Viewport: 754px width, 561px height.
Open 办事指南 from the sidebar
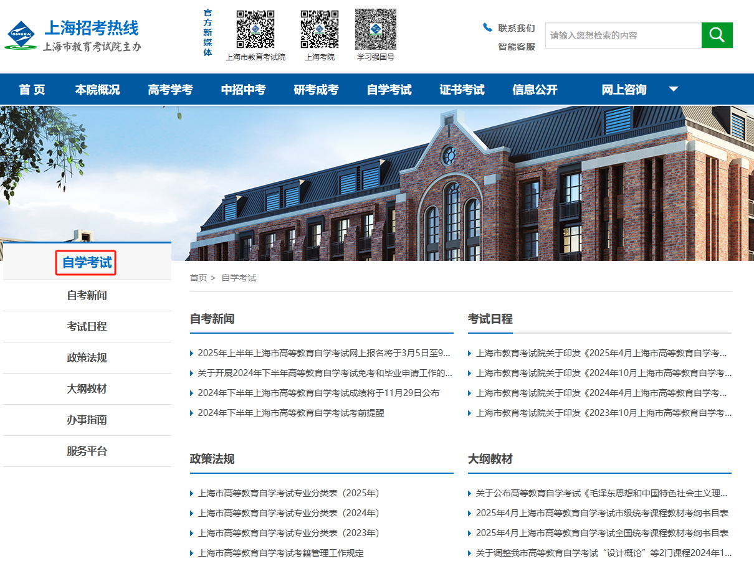tap(85, 420)
